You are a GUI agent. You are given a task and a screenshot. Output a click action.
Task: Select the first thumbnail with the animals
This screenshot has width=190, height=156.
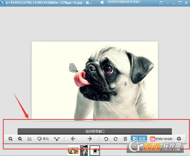click(73, 150)
